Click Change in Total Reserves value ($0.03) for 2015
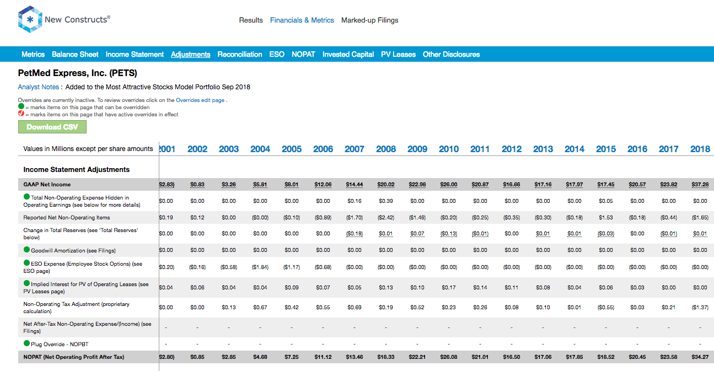 click(x=606, y=234)
